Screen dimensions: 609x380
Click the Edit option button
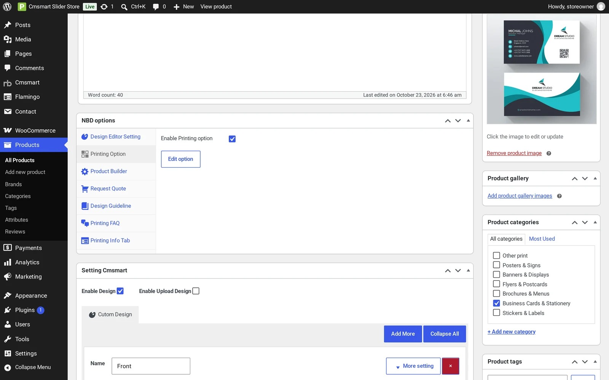click(x=181, y=159)
